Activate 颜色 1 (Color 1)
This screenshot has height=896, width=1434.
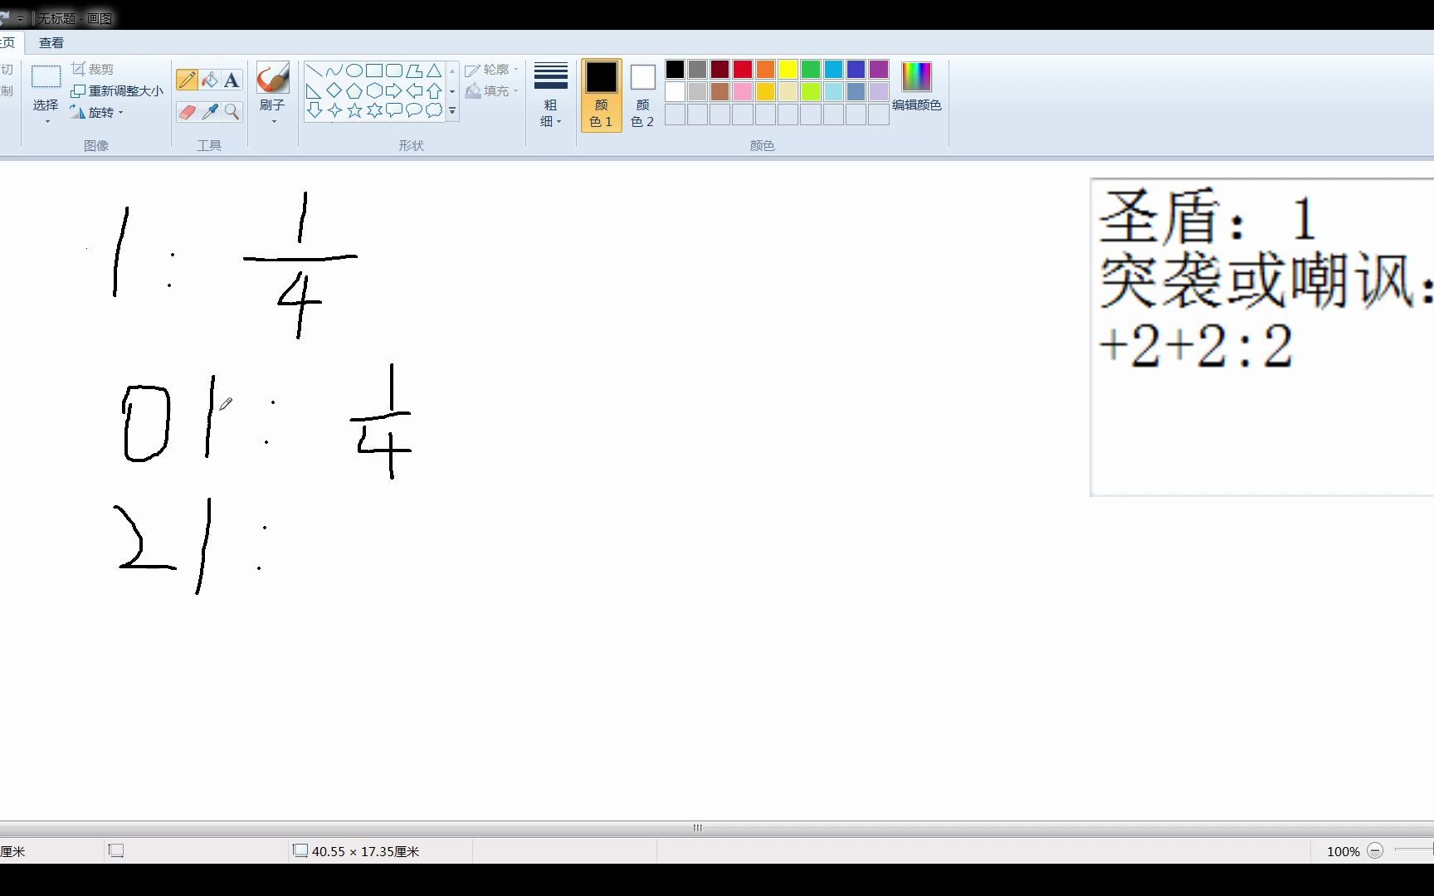[602, 95]
